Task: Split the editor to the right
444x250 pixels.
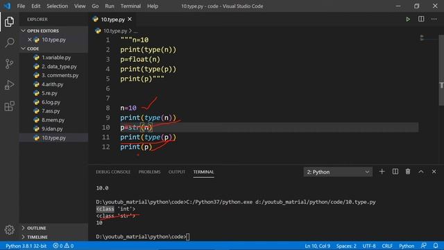Action: 421,19
